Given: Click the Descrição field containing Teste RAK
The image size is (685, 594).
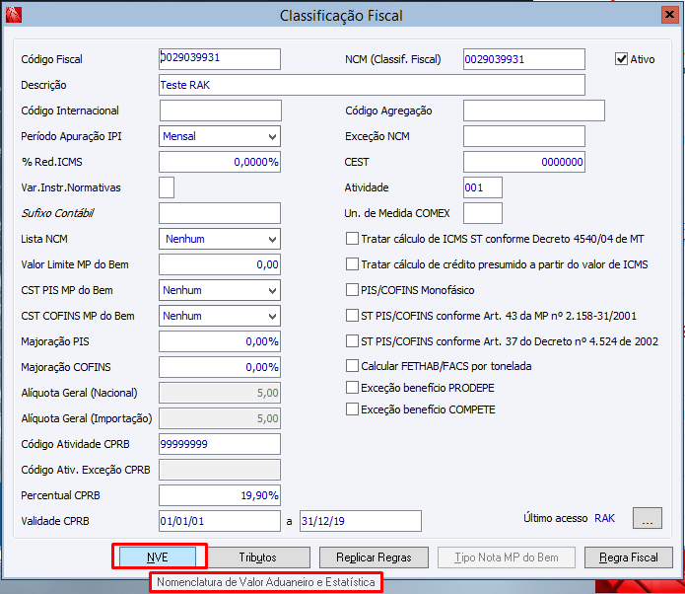Looking at the screenshot, I should point(373,85).
